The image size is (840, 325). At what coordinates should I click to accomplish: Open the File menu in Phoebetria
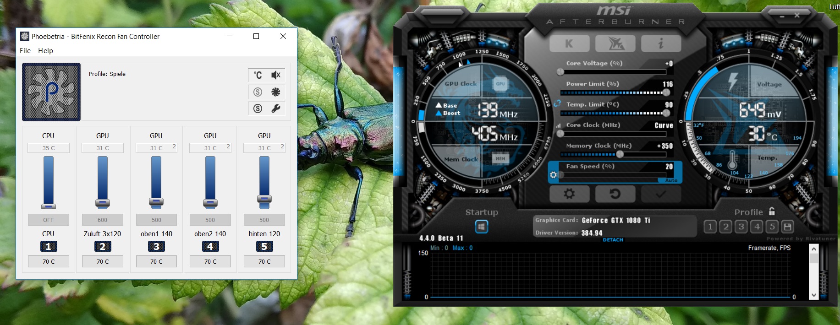[x=25, y=51]
